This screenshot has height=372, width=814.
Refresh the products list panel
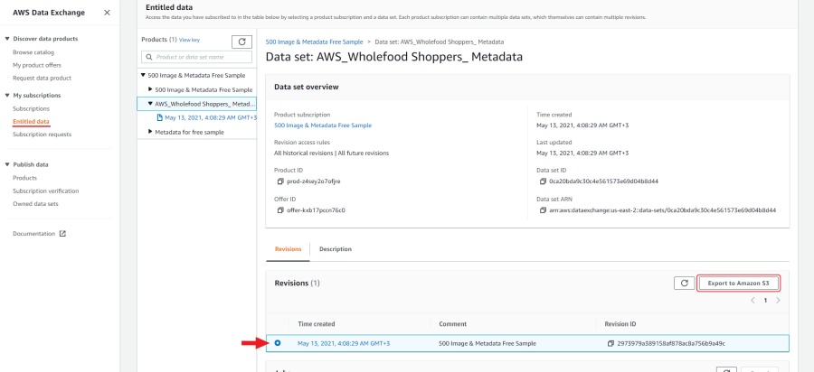tap(241, 42)
